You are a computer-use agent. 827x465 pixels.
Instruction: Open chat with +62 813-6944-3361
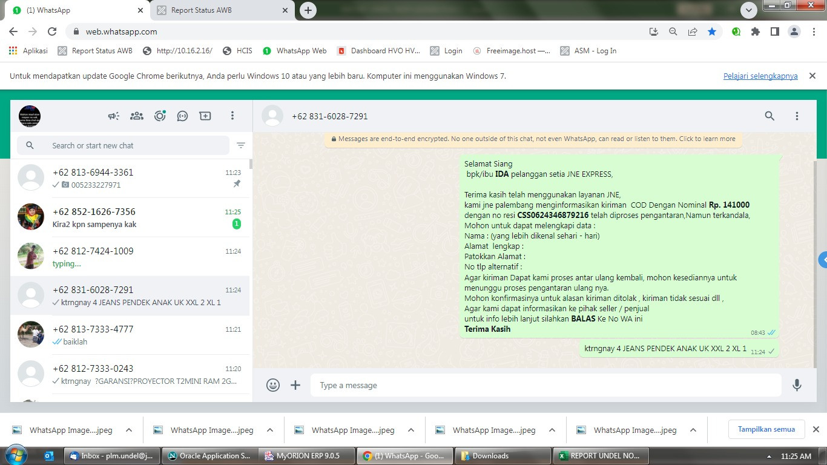(130, 178)
